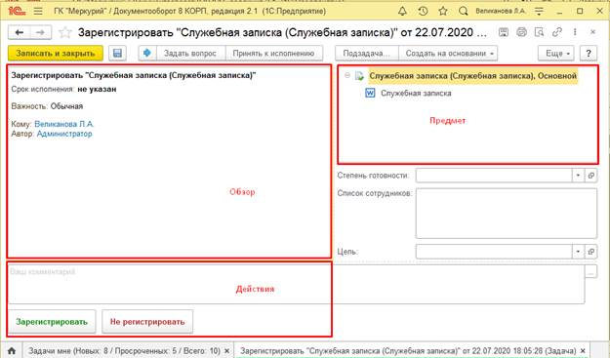Select the Служебная записка Word file row

pyautogui.click(x=416, y=94)
